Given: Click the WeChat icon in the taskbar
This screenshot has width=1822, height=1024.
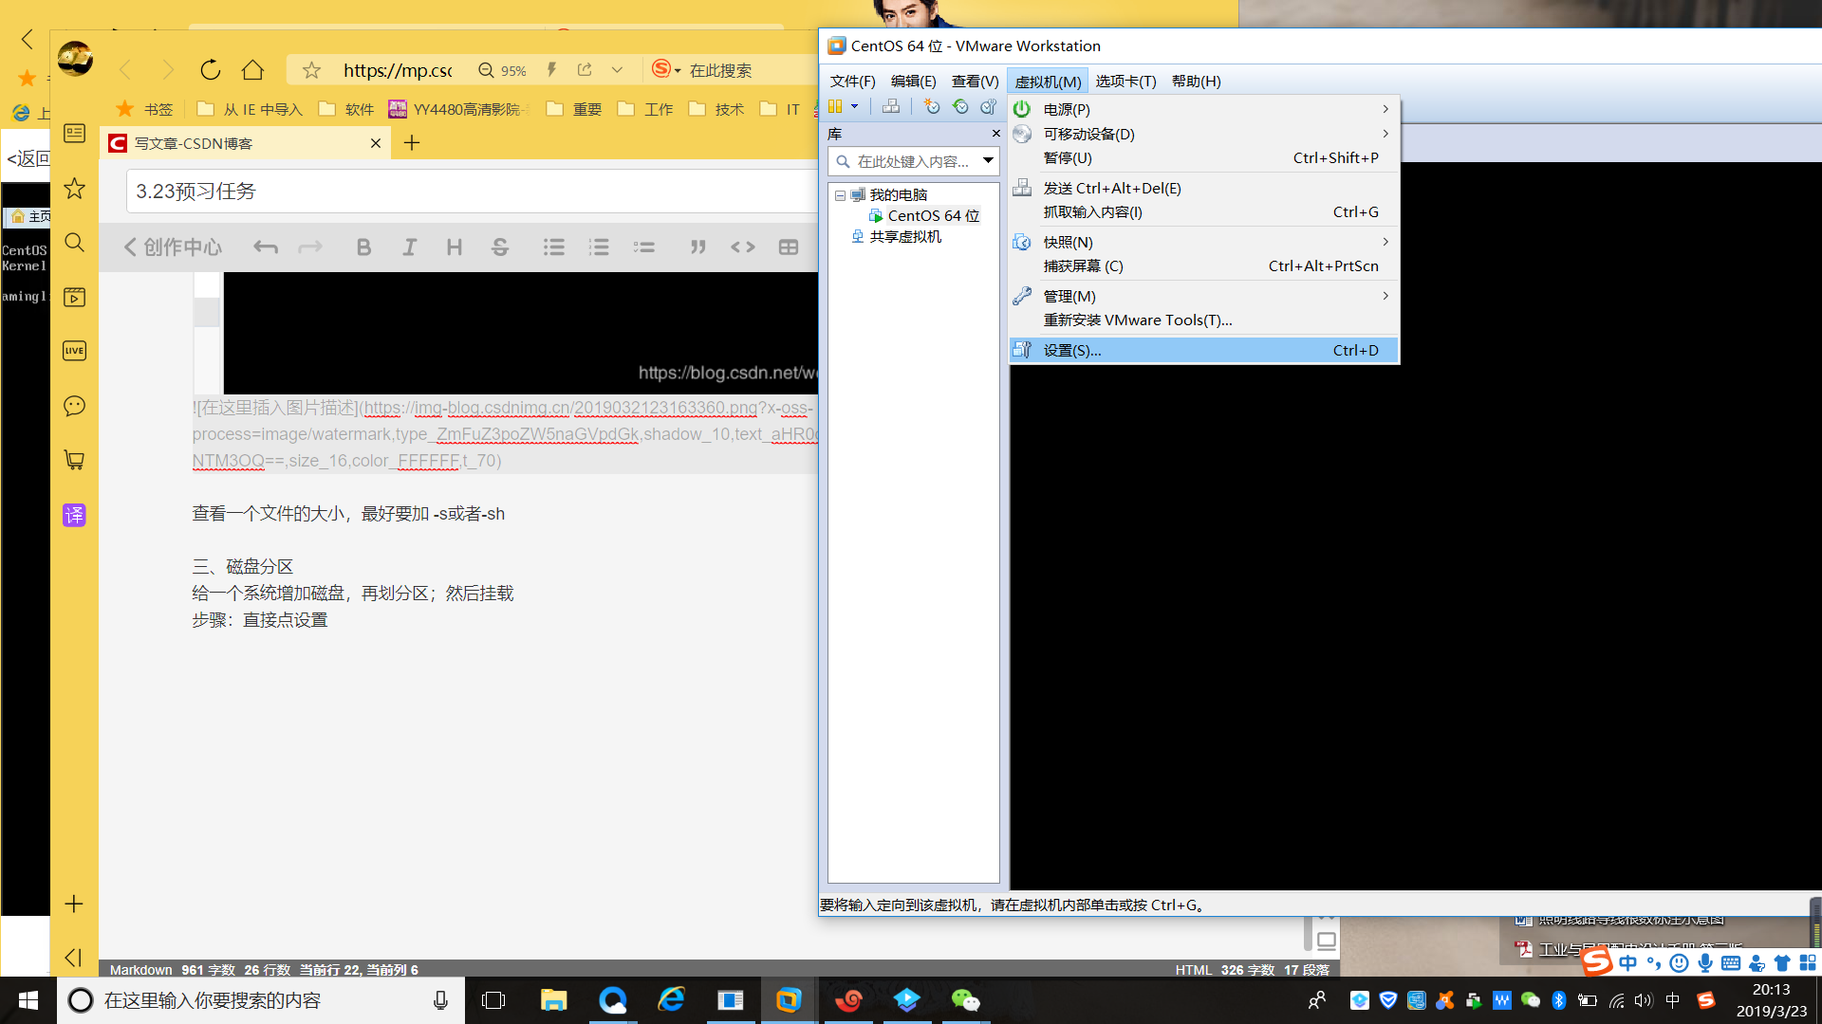Looking at the screenshot, I should [965, 1000].
